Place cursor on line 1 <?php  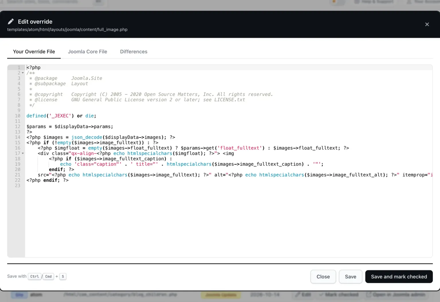[34, 67]
